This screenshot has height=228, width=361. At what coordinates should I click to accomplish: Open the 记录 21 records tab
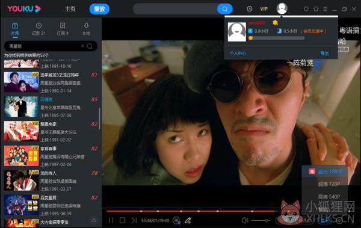(39, 29)
